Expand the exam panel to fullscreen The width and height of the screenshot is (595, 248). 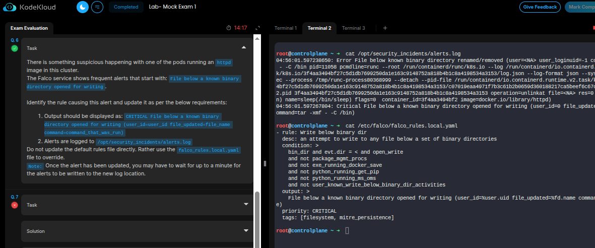coord(257,28)
